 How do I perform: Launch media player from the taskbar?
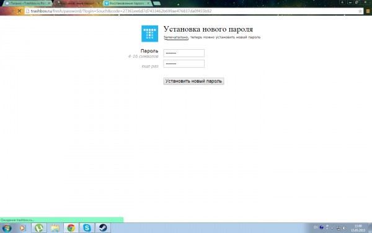tap(22, 228)
